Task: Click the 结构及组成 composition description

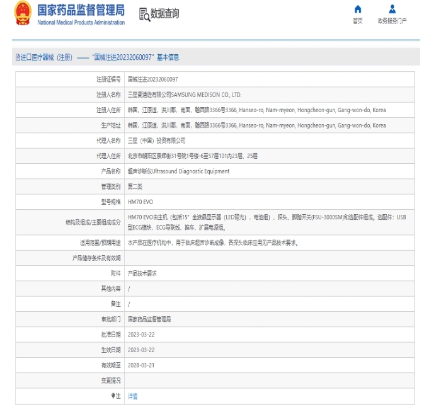Action: tap(267, 222)
